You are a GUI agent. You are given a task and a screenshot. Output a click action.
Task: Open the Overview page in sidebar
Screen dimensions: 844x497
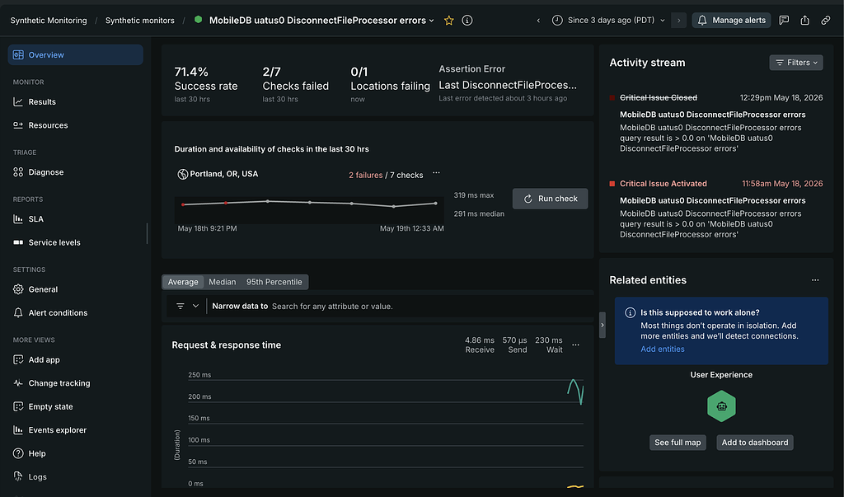point(75,55)
